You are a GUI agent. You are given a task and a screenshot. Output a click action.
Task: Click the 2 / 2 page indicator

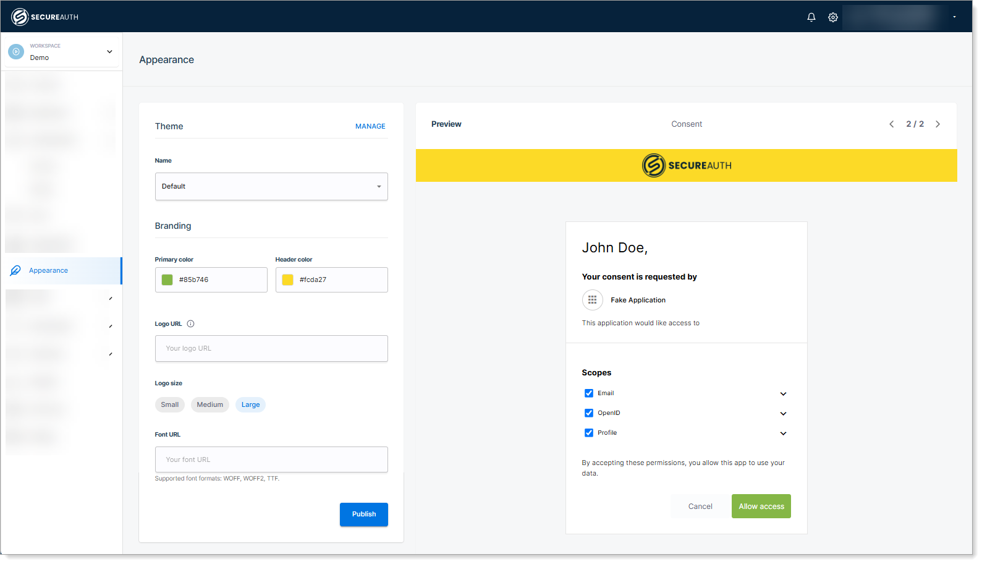[915, 124]
